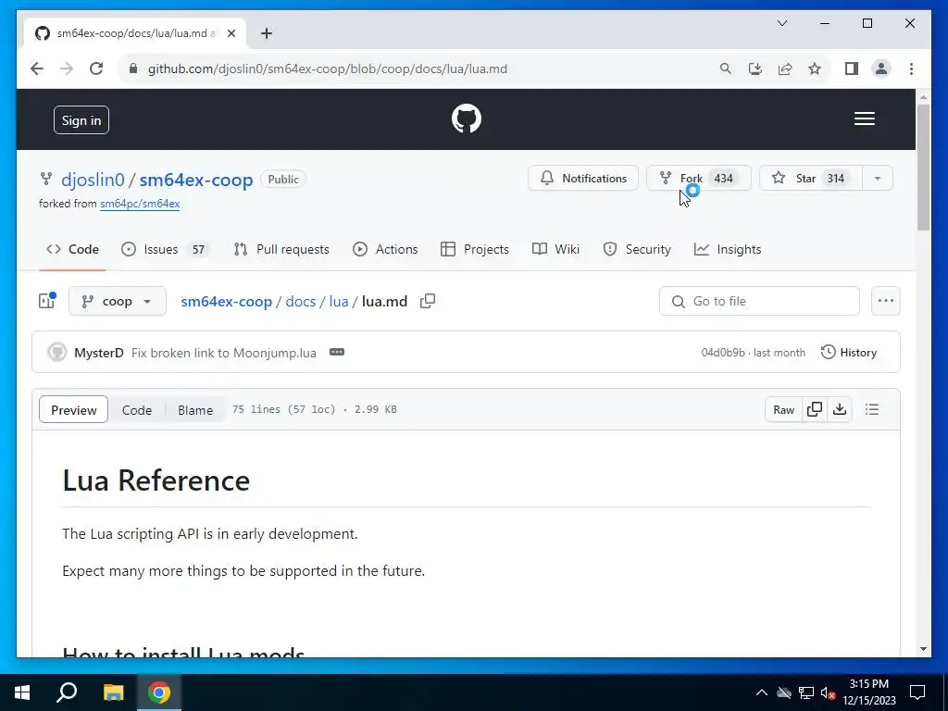Go to the docs folder breadcrumb

point(301,301)
